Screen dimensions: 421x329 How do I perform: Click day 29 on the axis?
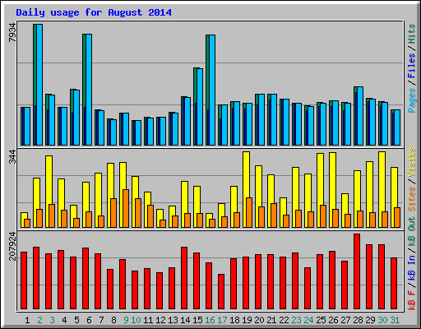click(370, 320)
